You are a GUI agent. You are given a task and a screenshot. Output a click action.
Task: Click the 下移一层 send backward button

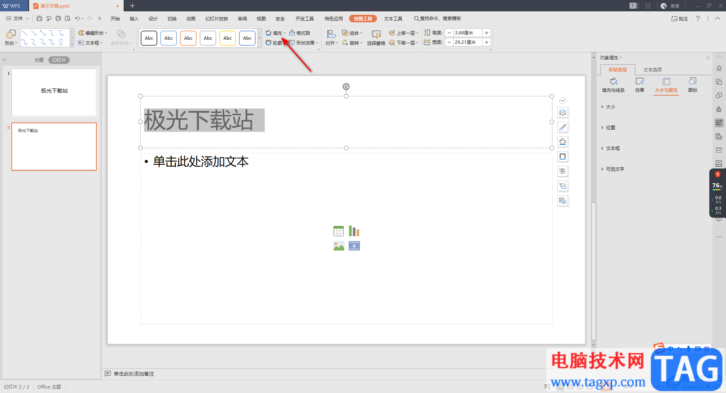[403, 43]
